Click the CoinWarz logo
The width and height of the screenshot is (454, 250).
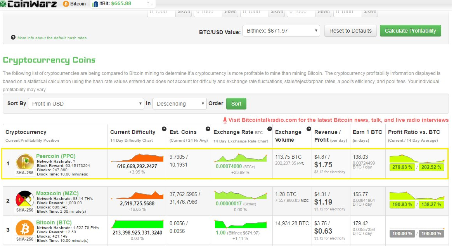click(x=28, y=4)
